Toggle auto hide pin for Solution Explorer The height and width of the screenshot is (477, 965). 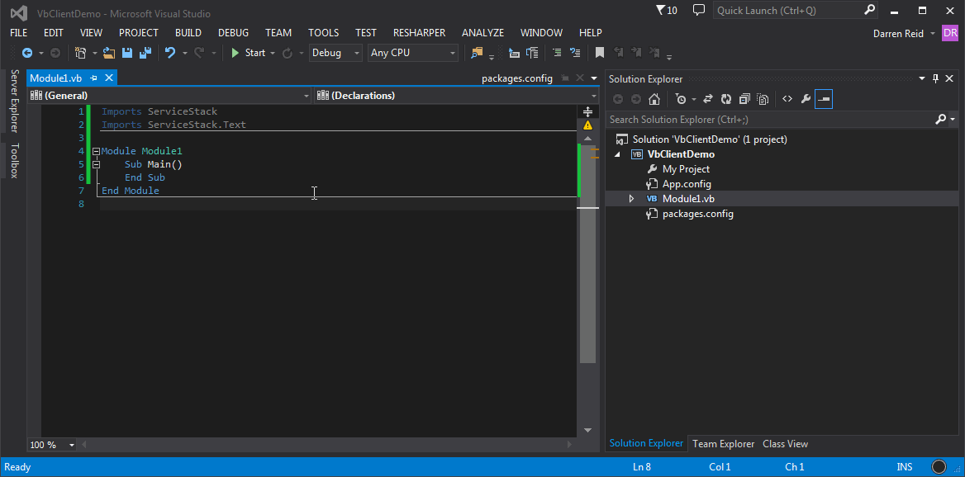(935, 78)
